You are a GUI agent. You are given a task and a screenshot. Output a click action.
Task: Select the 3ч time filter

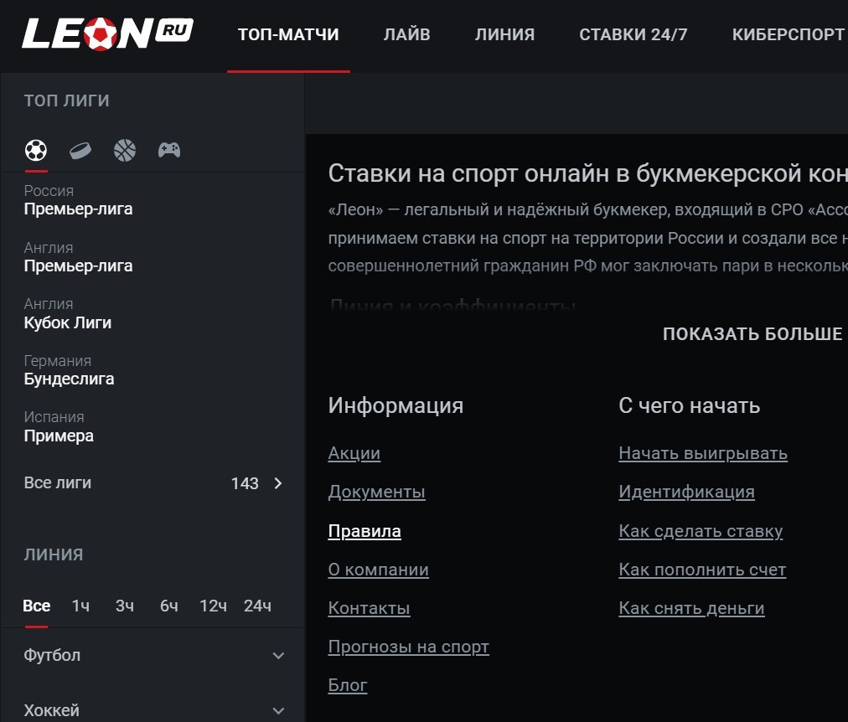coord(125,606)
